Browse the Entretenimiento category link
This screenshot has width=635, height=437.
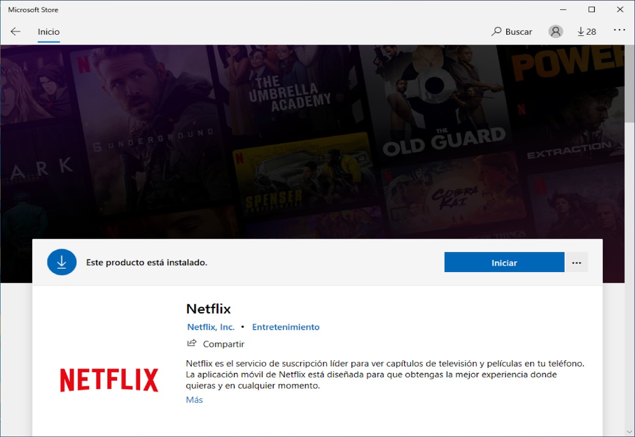(286, 327)
